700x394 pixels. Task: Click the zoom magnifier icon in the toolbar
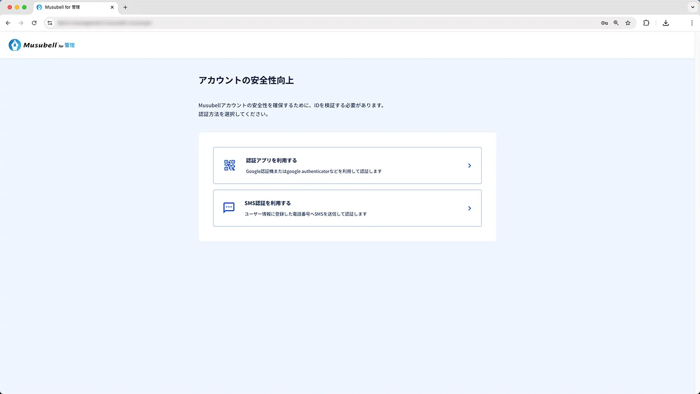point(616,23)
